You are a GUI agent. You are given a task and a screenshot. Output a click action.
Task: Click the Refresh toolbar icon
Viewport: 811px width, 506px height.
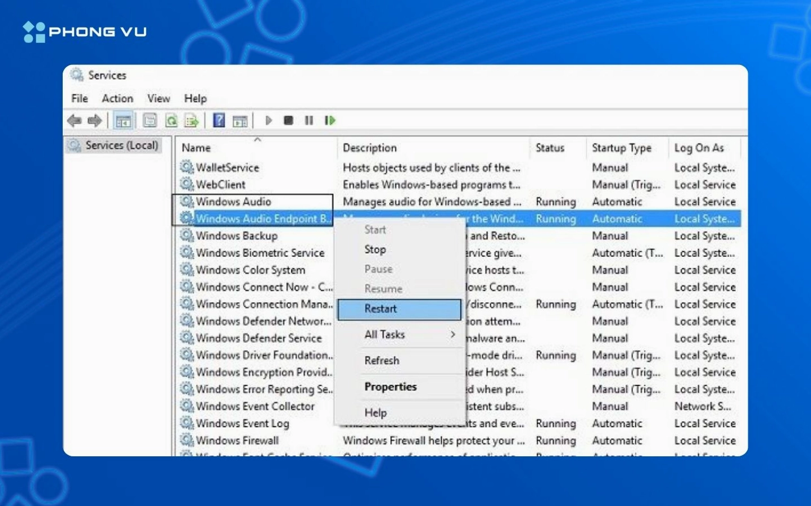171,120
